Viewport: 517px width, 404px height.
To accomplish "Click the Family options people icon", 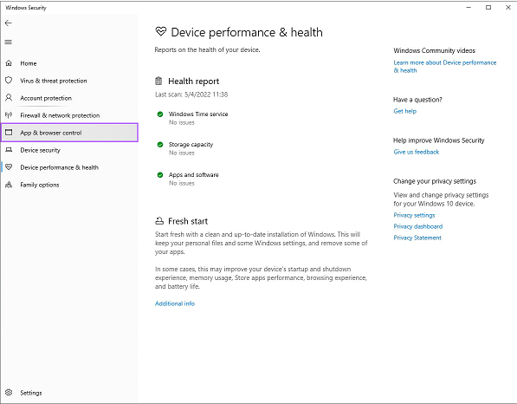I will click(x=9, y=185).
